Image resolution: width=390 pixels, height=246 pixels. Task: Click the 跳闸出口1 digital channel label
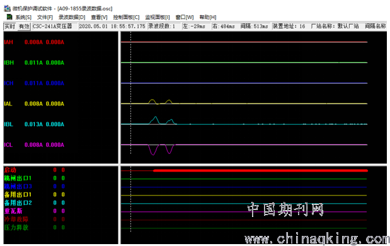tap(18, 179)
